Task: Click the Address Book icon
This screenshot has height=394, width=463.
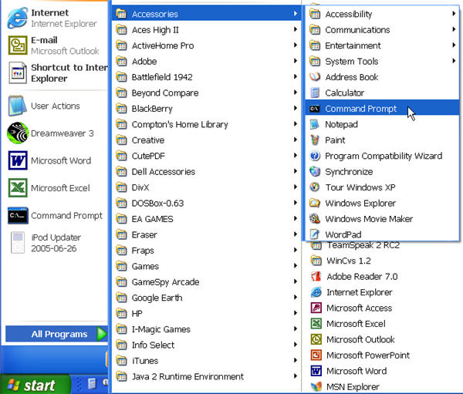Action: [315, 77]
